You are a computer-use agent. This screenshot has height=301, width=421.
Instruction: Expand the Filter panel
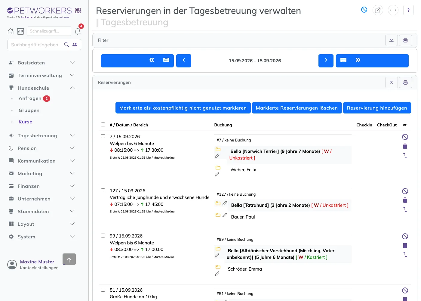(392, 40)
